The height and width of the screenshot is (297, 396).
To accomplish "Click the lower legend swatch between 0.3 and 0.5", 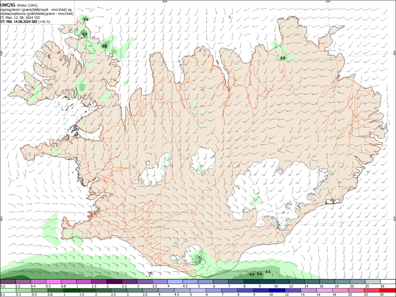I will coord(24,290).
